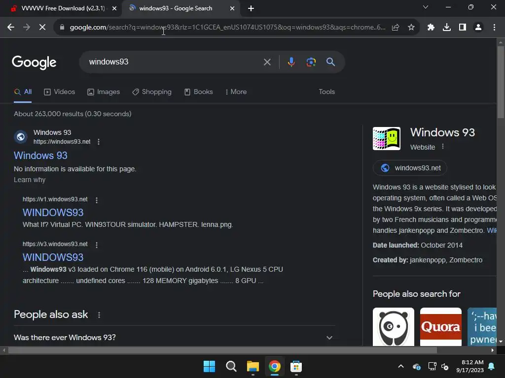Open search Tools
The image size is (505, 378).
(326, 92)
